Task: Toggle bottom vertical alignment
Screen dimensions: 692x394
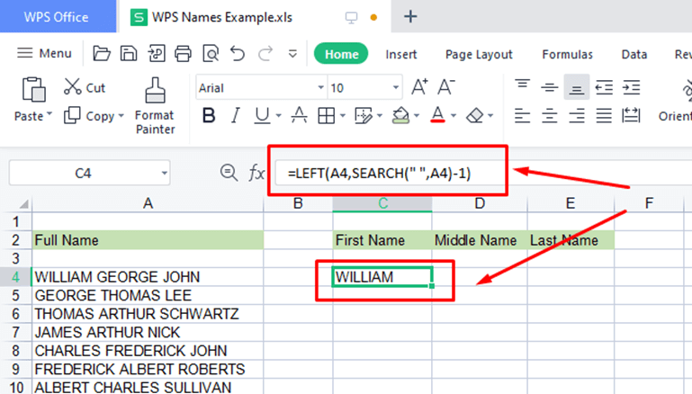Action: 576,87
